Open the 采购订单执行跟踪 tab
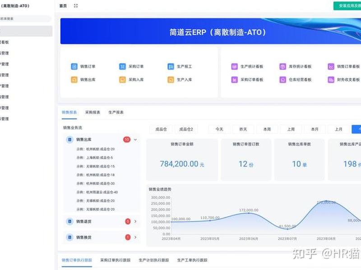Screen dimensions: 361x270 coord(116,260)
